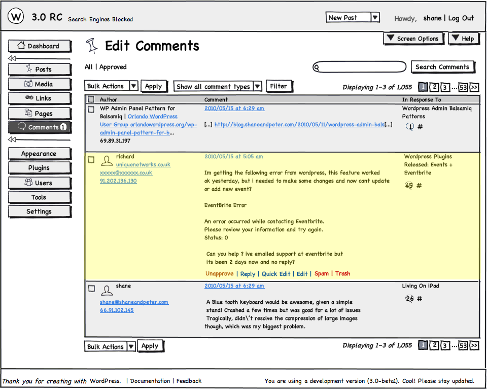This screenshot has height=389, width=487.
Task: Open the Documentation footer link
Action: point(150,381)
